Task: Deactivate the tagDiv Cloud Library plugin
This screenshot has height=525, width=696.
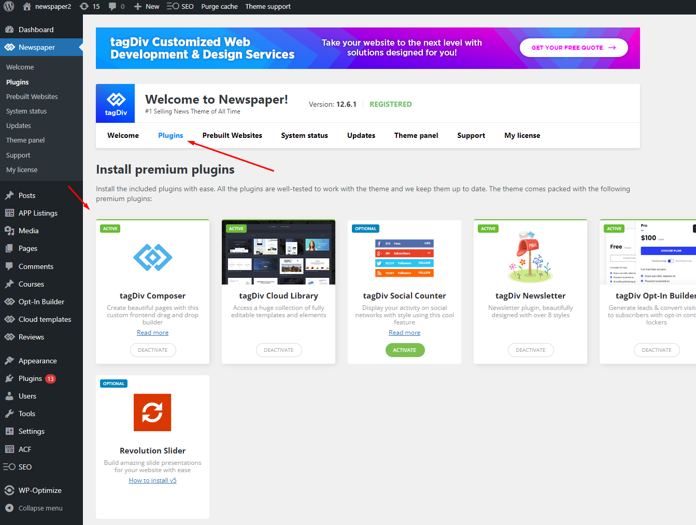Action: coord(279,350)
